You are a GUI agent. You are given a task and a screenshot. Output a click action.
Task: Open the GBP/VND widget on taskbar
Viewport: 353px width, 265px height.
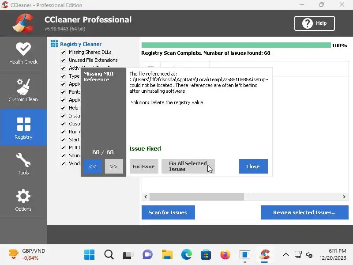pyautogui.click(x=26, y=254)
